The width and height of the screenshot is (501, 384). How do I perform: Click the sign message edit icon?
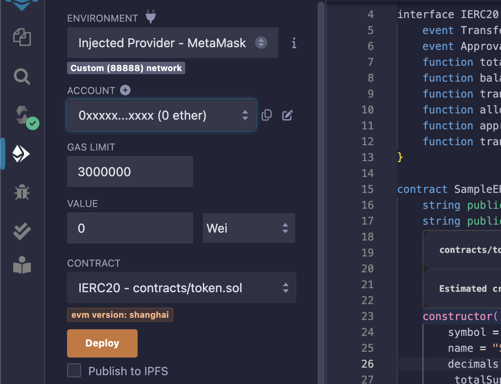287,115
